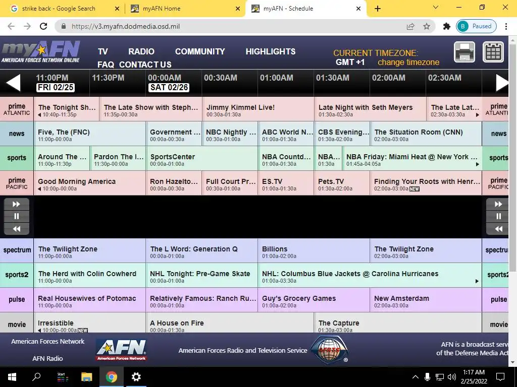
Task: Click the myAFN logo
Action: pos(40,52)
